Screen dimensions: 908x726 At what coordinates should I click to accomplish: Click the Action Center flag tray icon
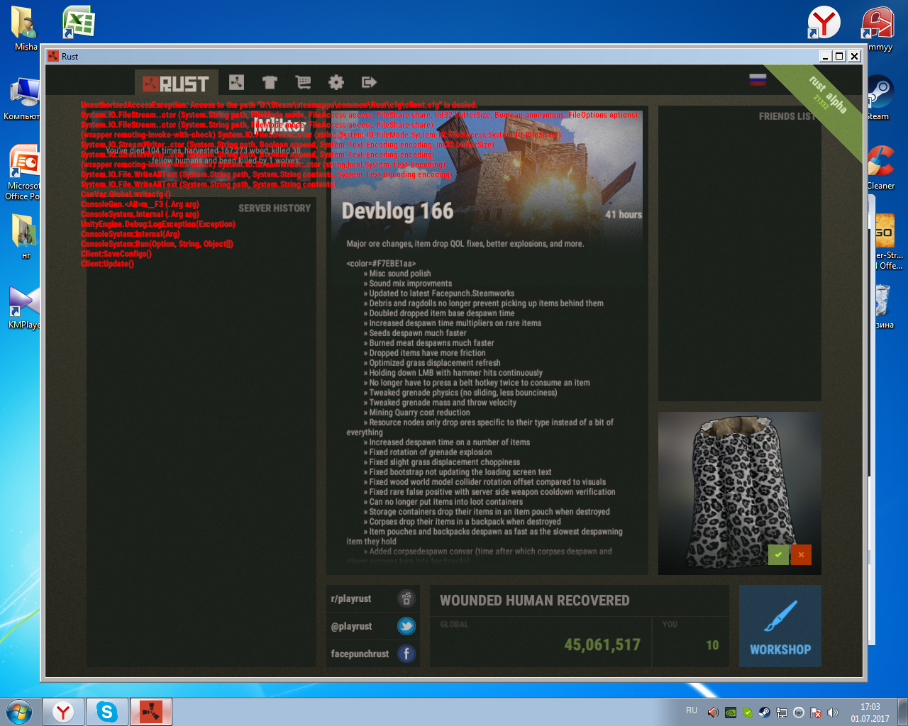pyautogui.click(x=816, y=713)
